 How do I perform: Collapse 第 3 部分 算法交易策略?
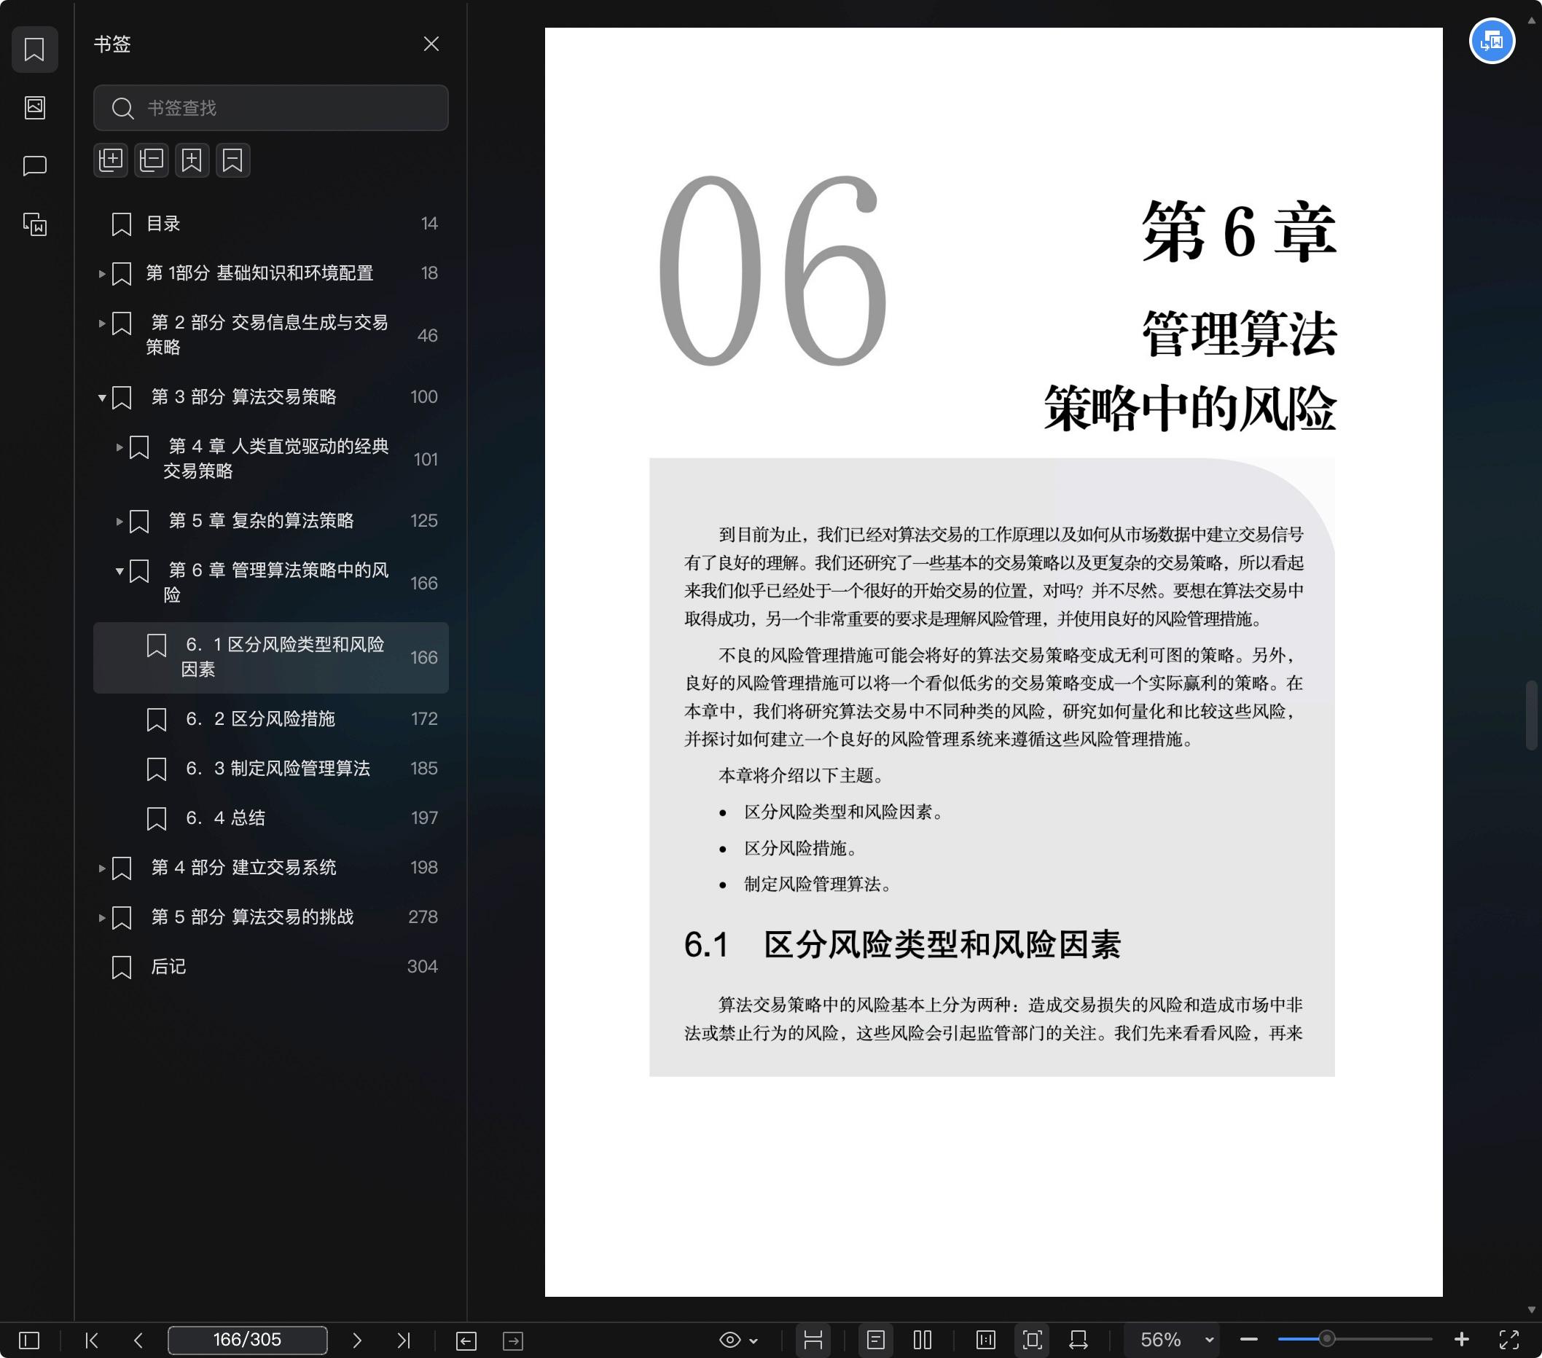tap(102, 397)
